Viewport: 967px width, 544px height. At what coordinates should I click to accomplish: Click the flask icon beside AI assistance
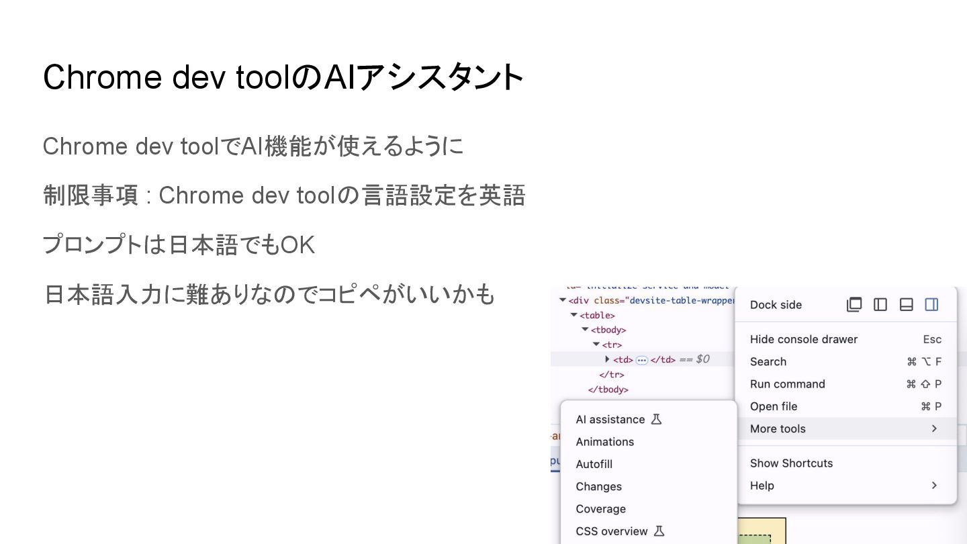[657, 419]
